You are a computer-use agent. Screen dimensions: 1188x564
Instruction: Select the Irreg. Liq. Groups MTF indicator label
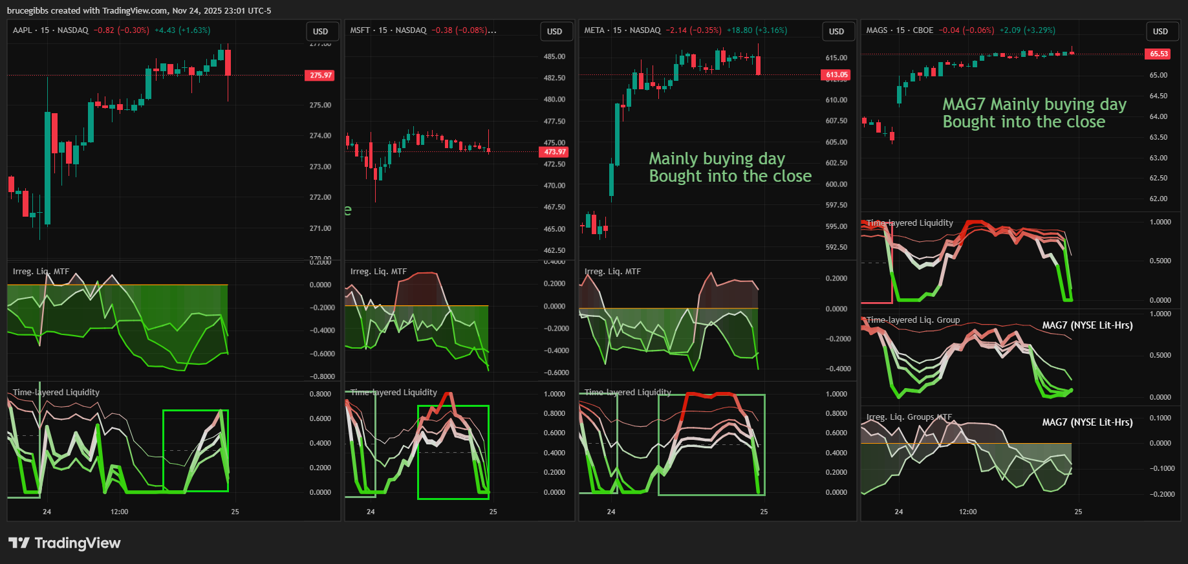click(x=909, y=417)
